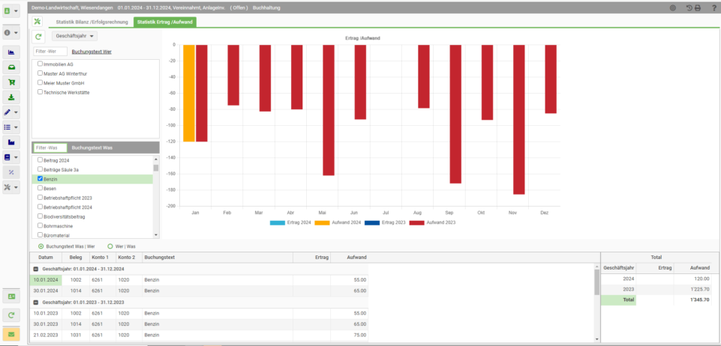Select the Statistik Ertrag /Aufwand tab
This screenshot has width=721, height=346.
(x=165, y=22)
